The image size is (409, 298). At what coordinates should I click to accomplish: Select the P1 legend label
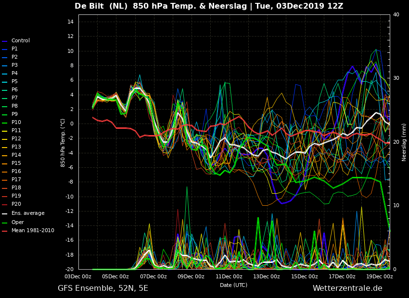tap(14, 49)
